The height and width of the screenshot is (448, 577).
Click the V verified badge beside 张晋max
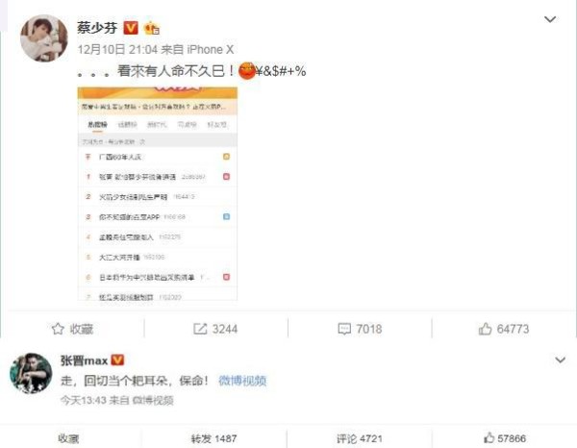click(x=117, y=361)
